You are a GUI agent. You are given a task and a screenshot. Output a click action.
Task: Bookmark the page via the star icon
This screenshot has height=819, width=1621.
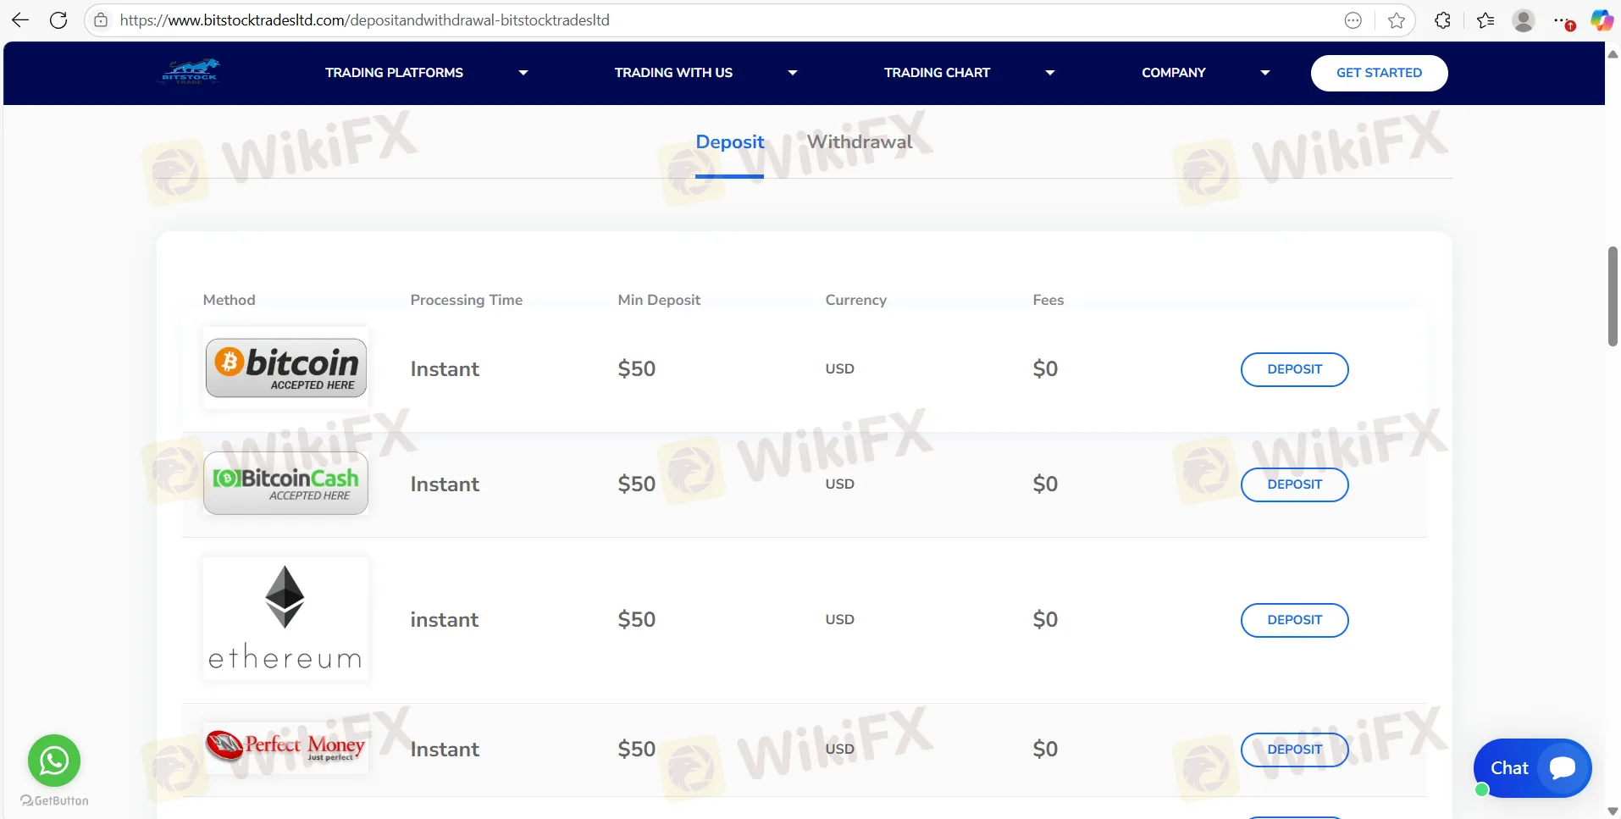1397,19
